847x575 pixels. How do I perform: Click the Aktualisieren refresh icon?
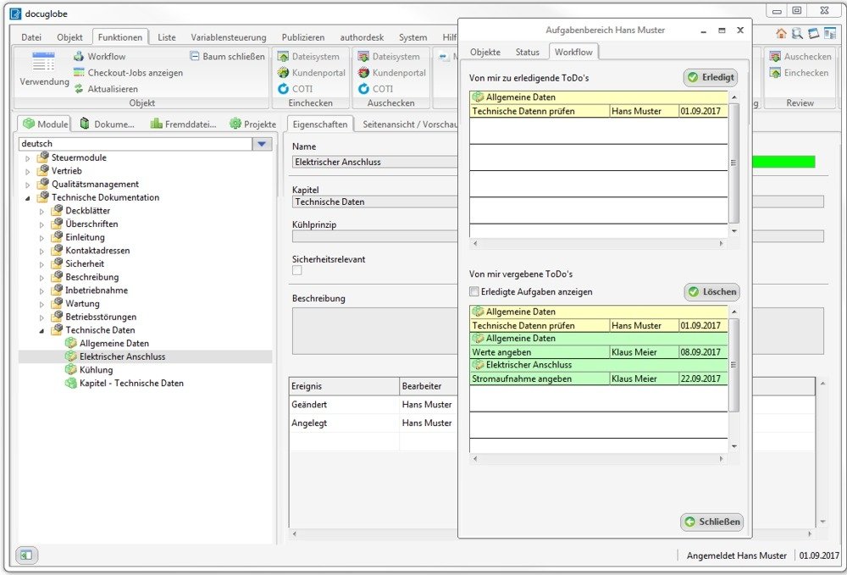click(x=80, y=89)
